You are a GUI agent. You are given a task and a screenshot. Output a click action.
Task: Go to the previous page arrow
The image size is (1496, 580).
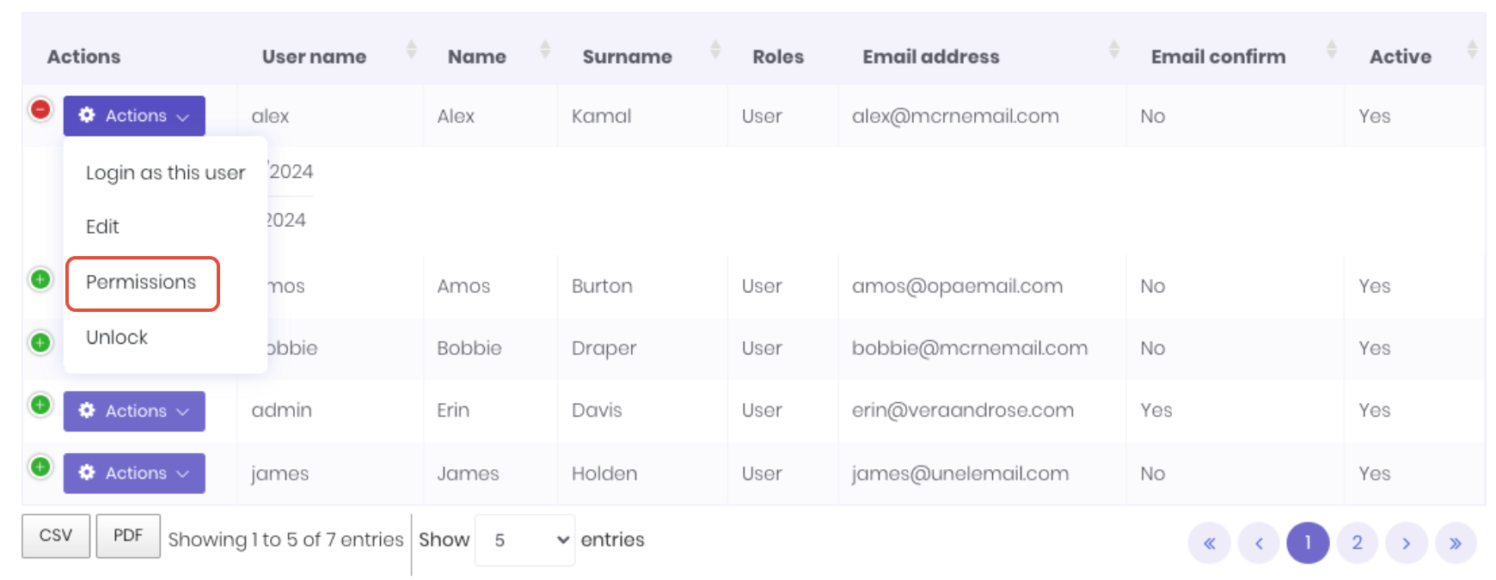(1259, 543)
